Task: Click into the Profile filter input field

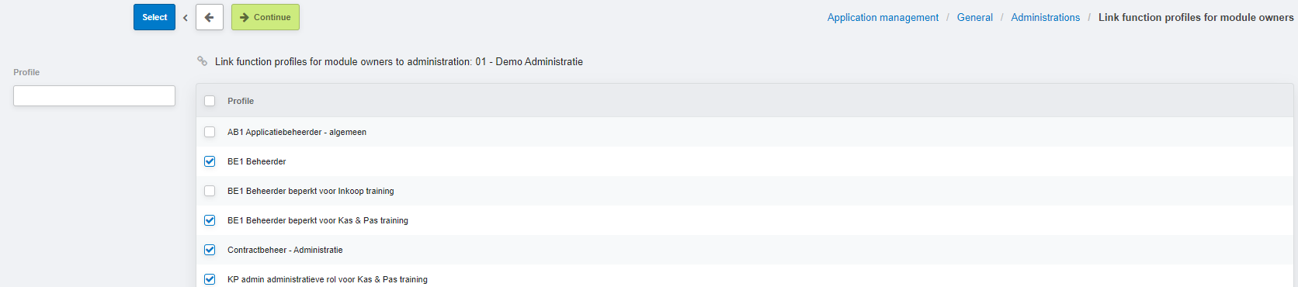Action: pos(94,95)
